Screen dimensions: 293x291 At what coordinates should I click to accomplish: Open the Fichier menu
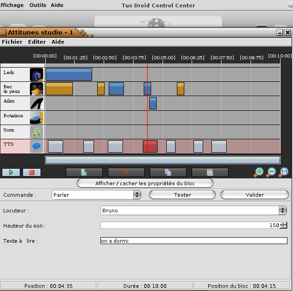tap(12, 42)
